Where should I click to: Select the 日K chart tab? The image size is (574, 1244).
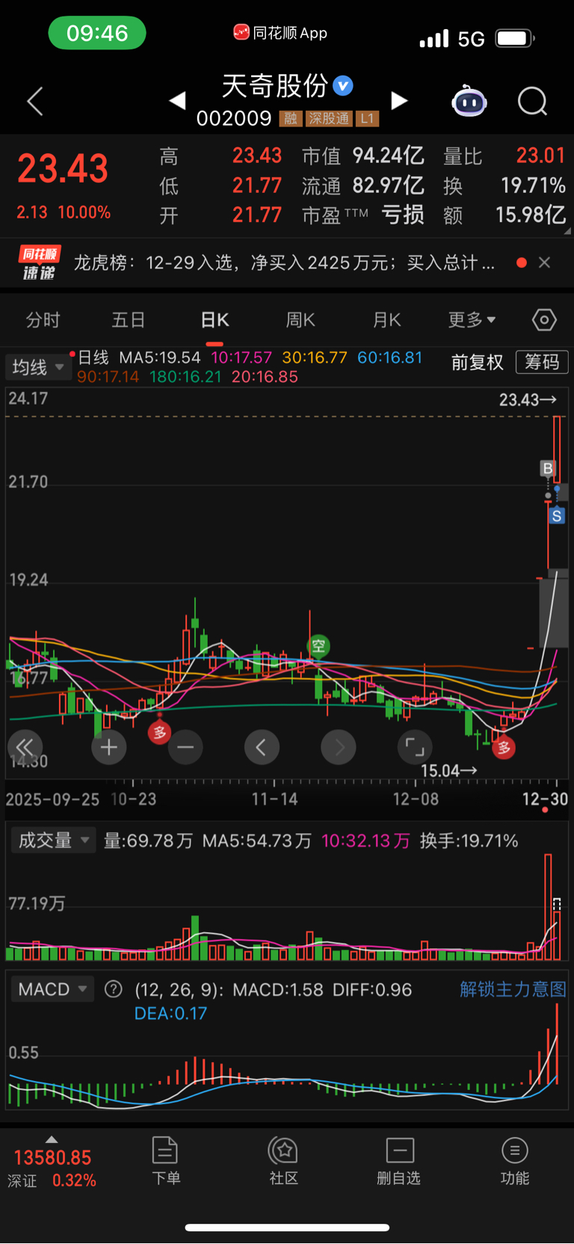click(x=215, y=320)
